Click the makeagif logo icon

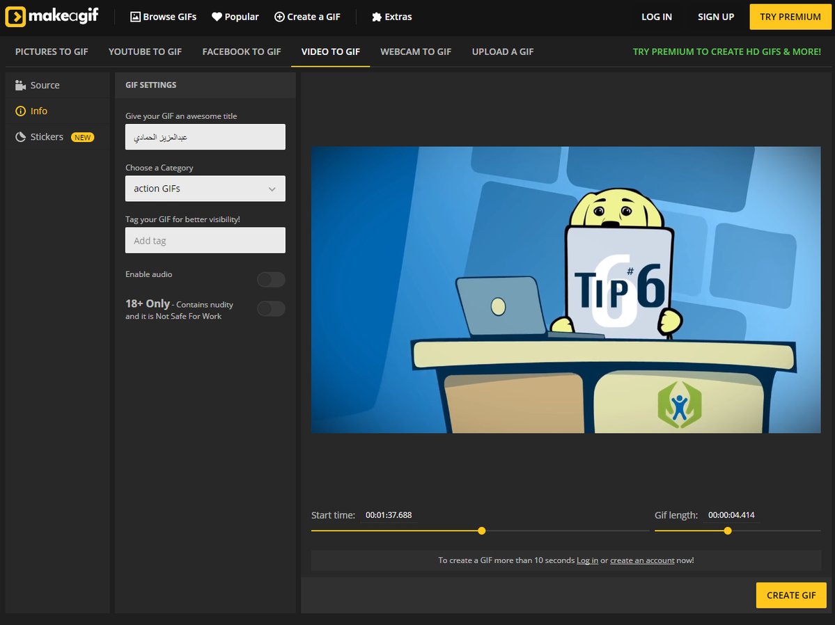(x=15, y=17)
